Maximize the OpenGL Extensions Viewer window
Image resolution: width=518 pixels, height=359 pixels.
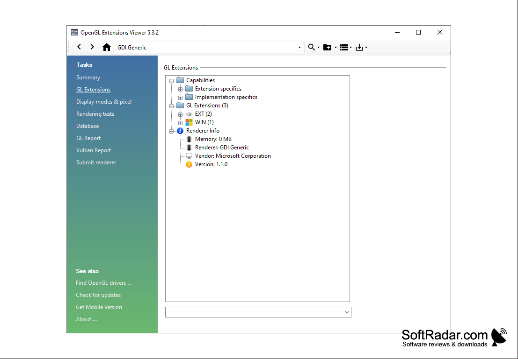tap(418, 32)
